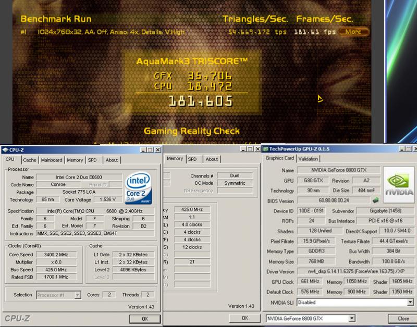Click the Core Voltage value 1.536 V
The width and height of the screenshot is (417, 327).
point(108,199)
